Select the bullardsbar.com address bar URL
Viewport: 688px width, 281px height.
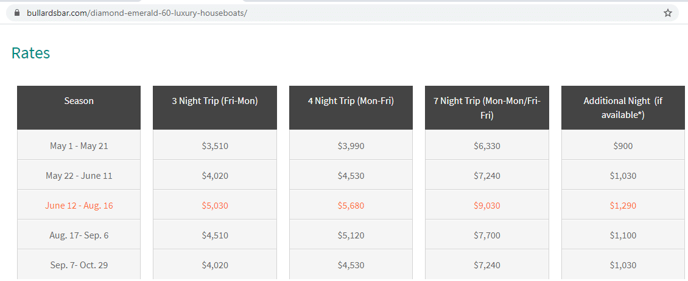click(137, 13)
